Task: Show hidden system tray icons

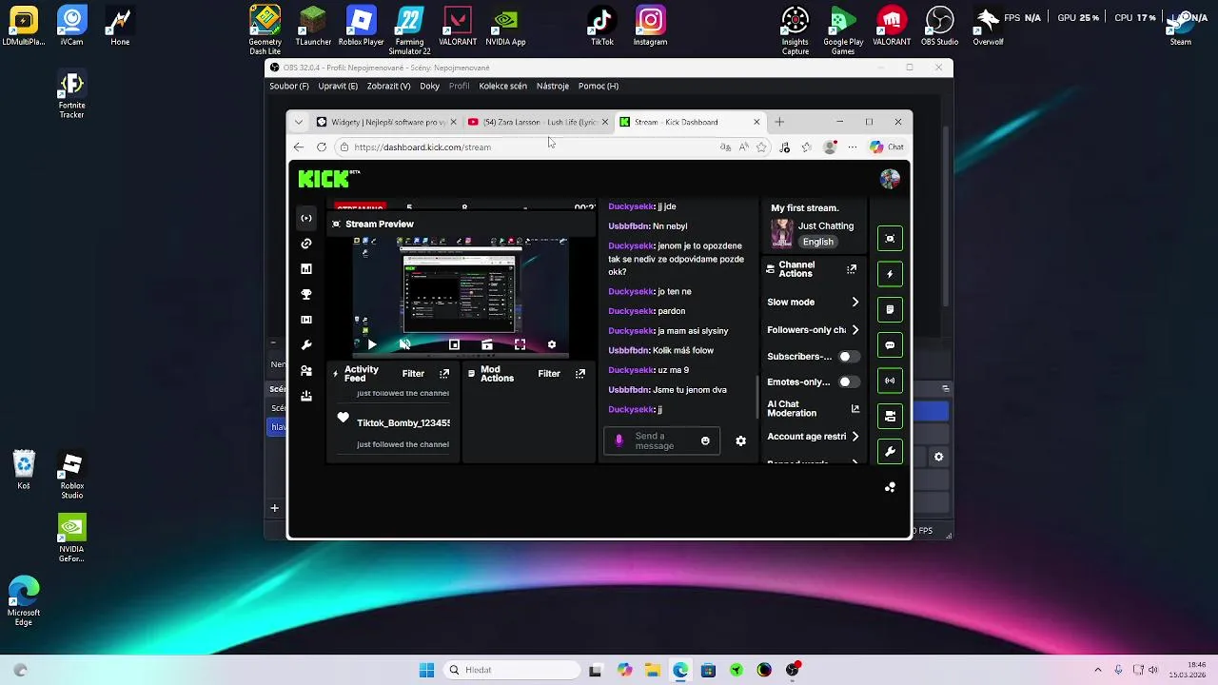Action: click(1097, 670)
